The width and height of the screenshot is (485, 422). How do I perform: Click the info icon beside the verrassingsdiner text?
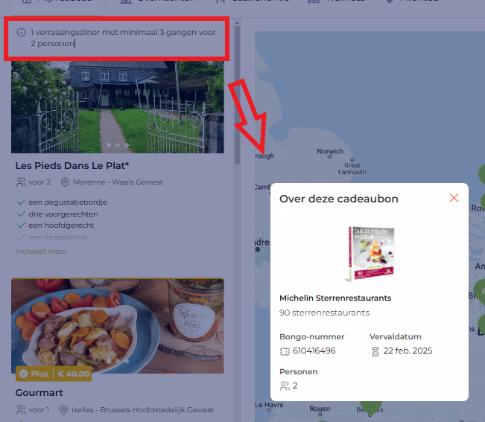[21, 33]
